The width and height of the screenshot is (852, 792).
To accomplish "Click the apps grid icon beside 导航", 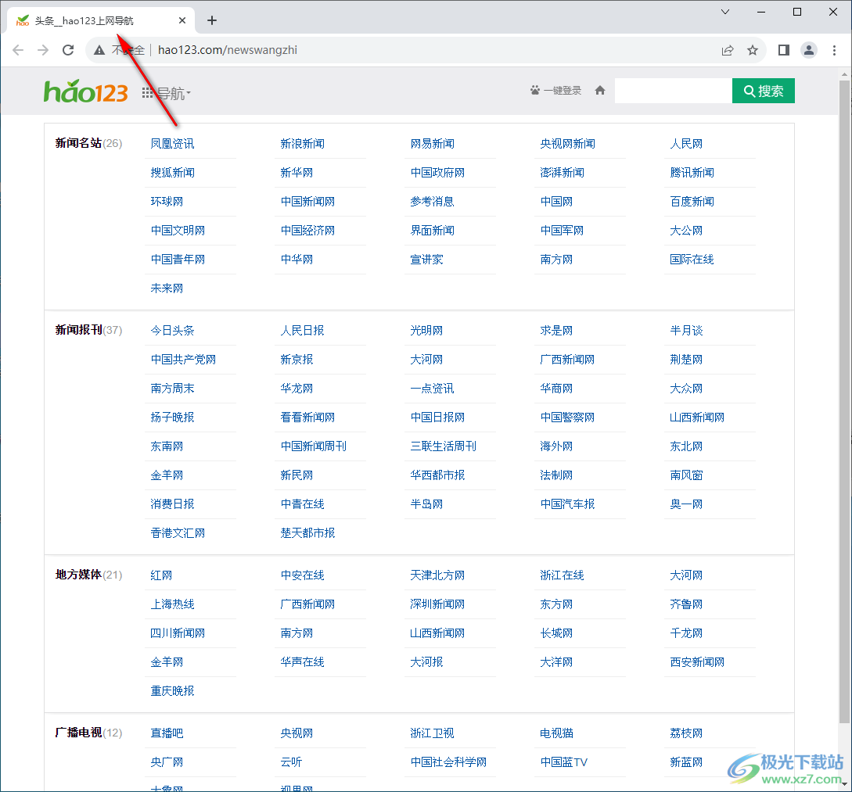I will [148, 91].
